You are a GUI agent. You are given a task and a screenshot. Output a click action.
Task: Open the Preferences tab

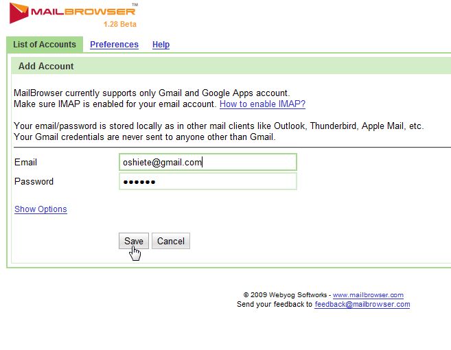[114, 45]
